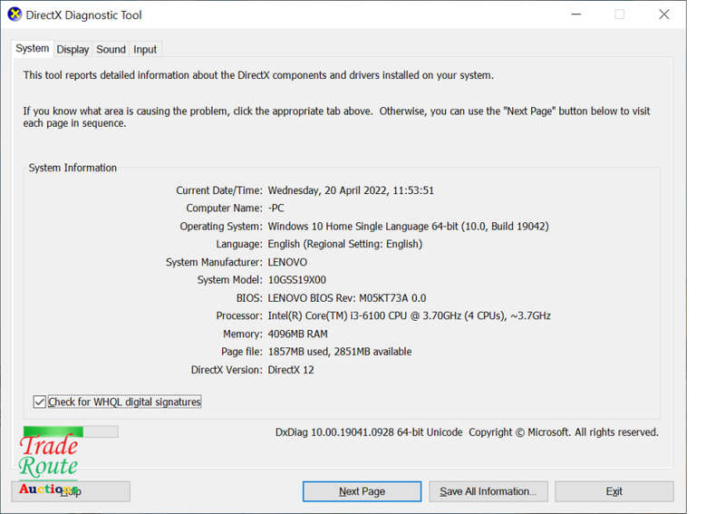Image resolution: width=725 pixels, height=514 pixels.
Task: Click the System Information group label
Action: [x=72, y=168]
